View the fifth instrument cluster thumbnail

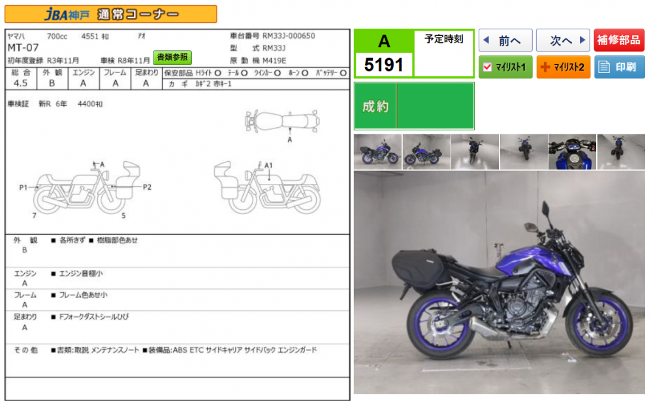tap(572, 152)
